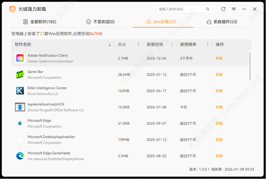266x179 pixels.
Task: Uninstall Microsoft.DesktopAppInstaller
Action: (219, 140)
